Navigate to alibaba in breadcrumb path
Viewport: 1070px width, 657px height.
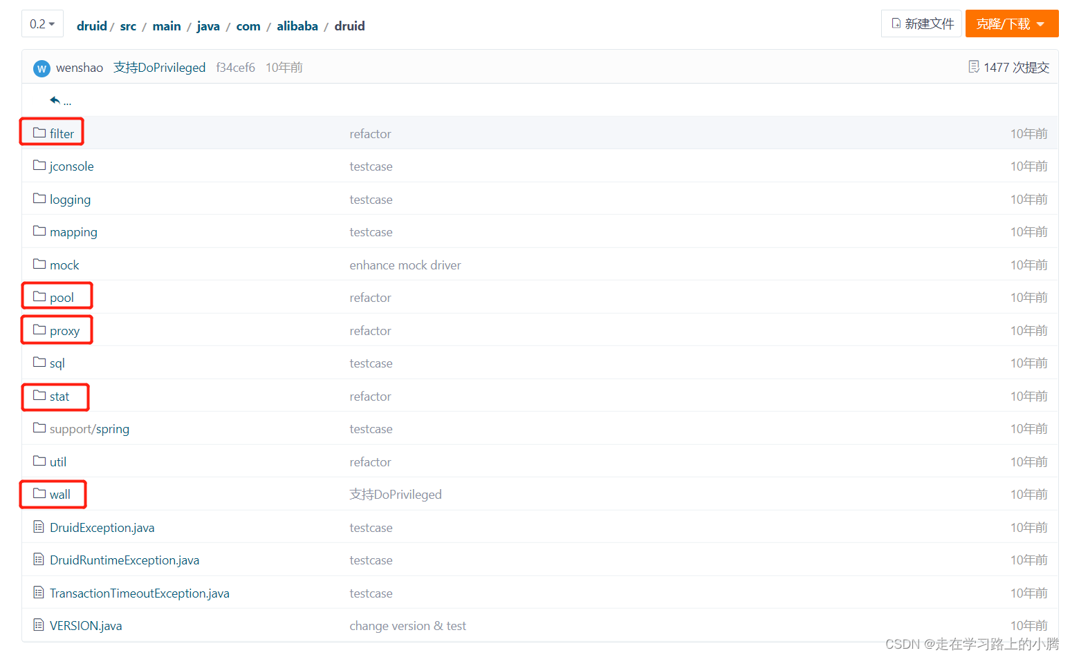point(297,26)
